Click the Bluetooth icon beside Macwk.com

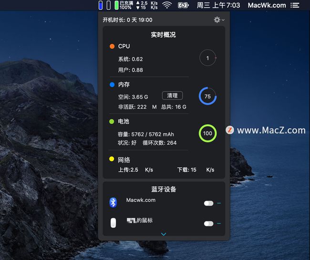tap(113, 202)
